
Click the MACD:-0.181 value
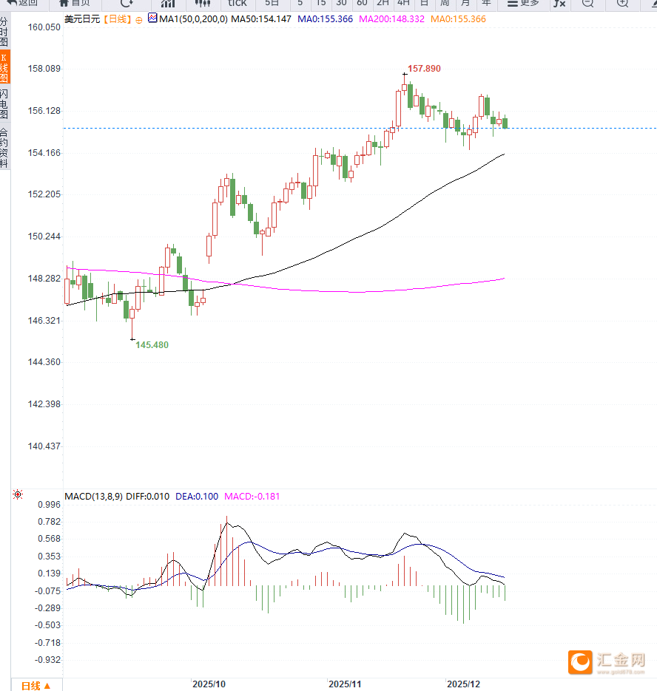pos(252,496)
